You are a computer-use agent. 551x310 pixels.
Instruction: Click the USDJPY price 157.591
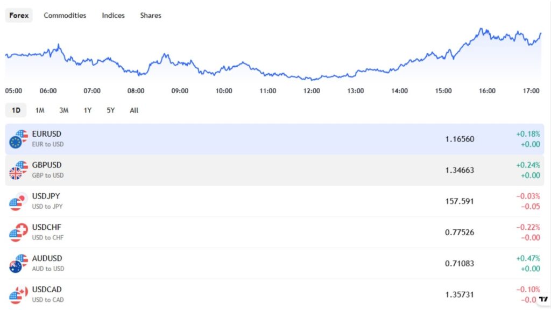point(459,201)
